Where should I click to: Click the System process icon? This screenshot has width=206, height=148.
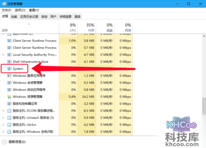click(9, 69)
